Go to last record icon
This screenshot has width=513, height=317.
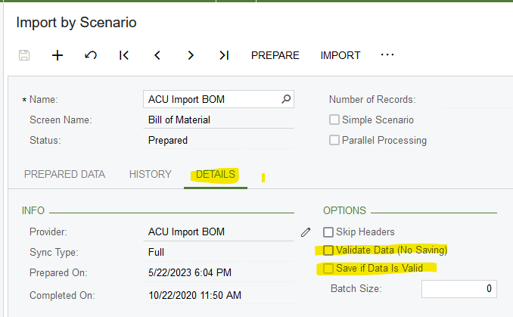[x=224, y=55]
